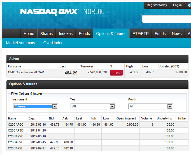This screenshot has width=191, height=155.
Task: Click the red -0.97 percent change badge
Action: coord(117,72)
